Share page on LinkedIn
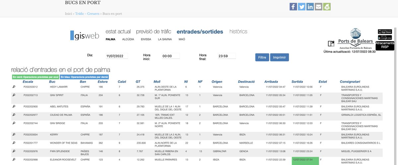The height and width of the screenshot is (165, 398). (310, 7)
